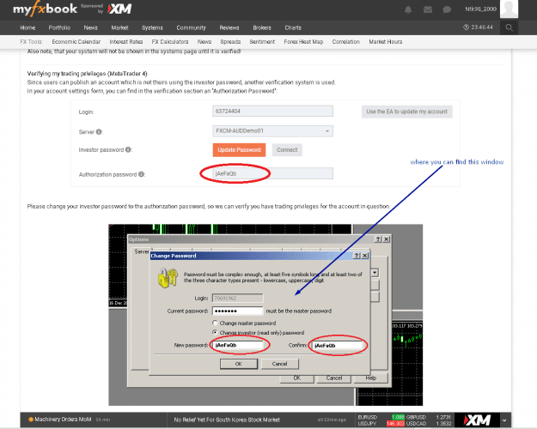Click the USDJPY quote in ticker
The width and height of the screenshot is (537, 429).
(381, 424)
